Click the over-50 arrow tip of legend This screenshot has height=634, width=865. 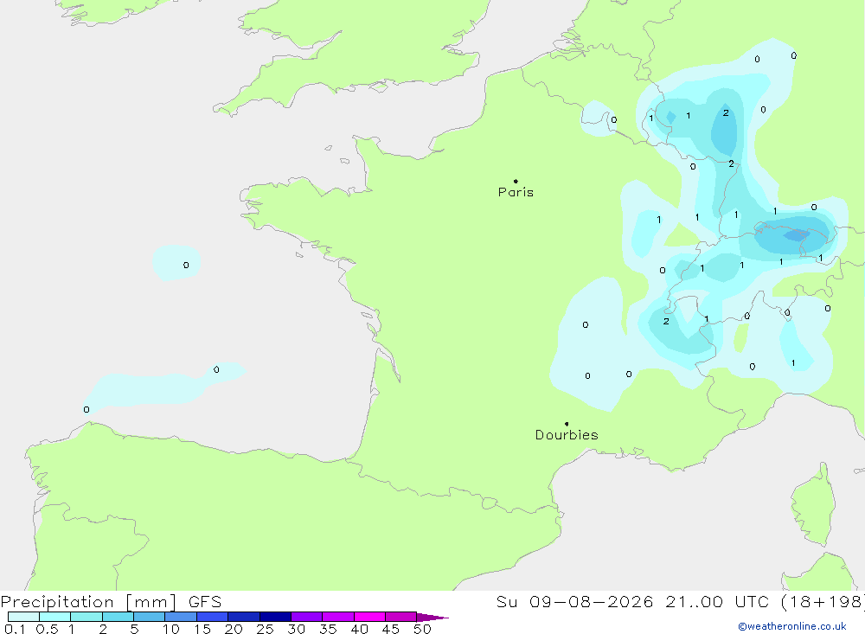(x=432, y=618)
